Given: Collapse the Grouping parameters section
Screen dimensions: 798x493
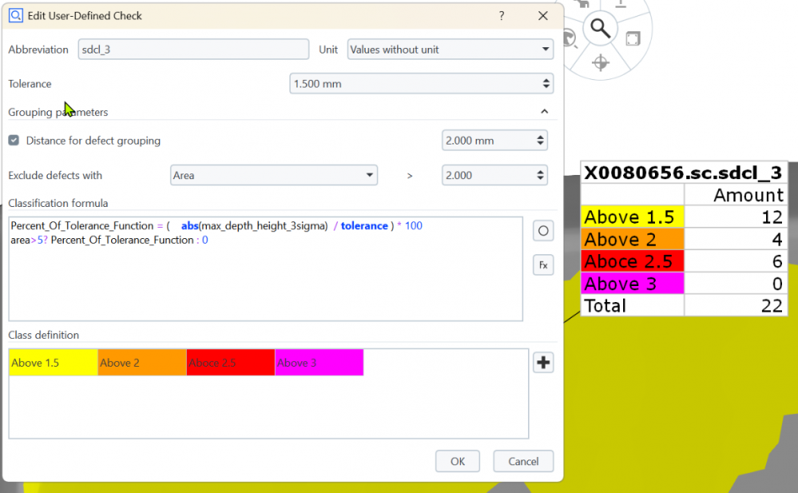Looking at the screenshot, I should coord(545,112).
